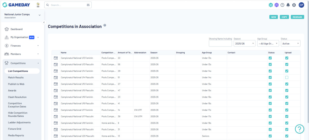Open the Status Active dropdown
This screenshot has width=309, height=140.
[x=290, y=44]
